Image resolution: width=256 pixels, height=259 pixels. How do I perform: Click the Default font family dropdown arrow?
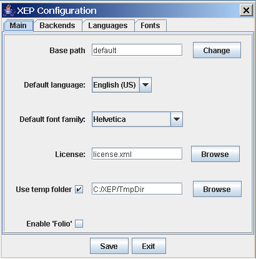177,119
